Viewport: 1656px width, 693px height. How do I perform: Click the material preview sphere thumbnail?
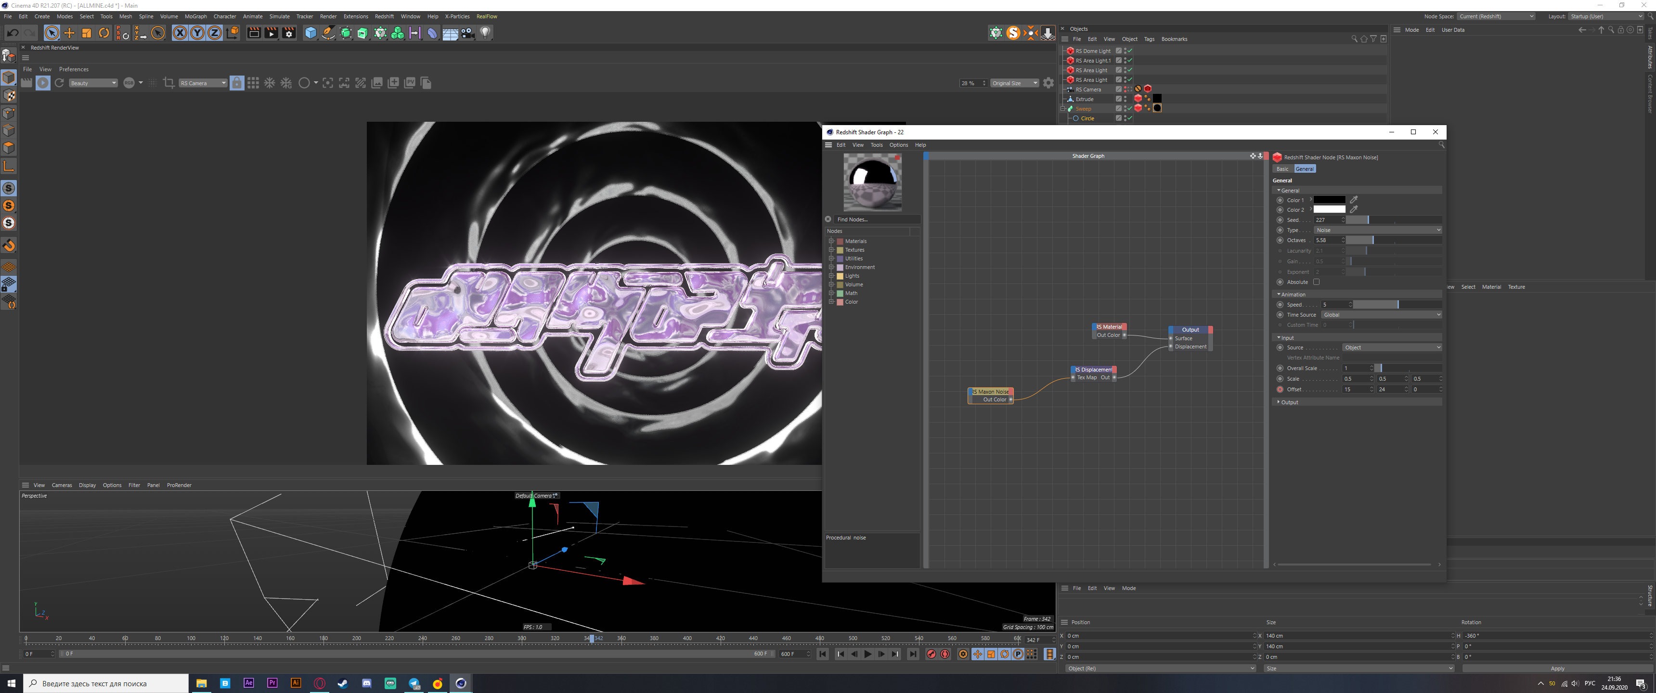coord(872,182)
